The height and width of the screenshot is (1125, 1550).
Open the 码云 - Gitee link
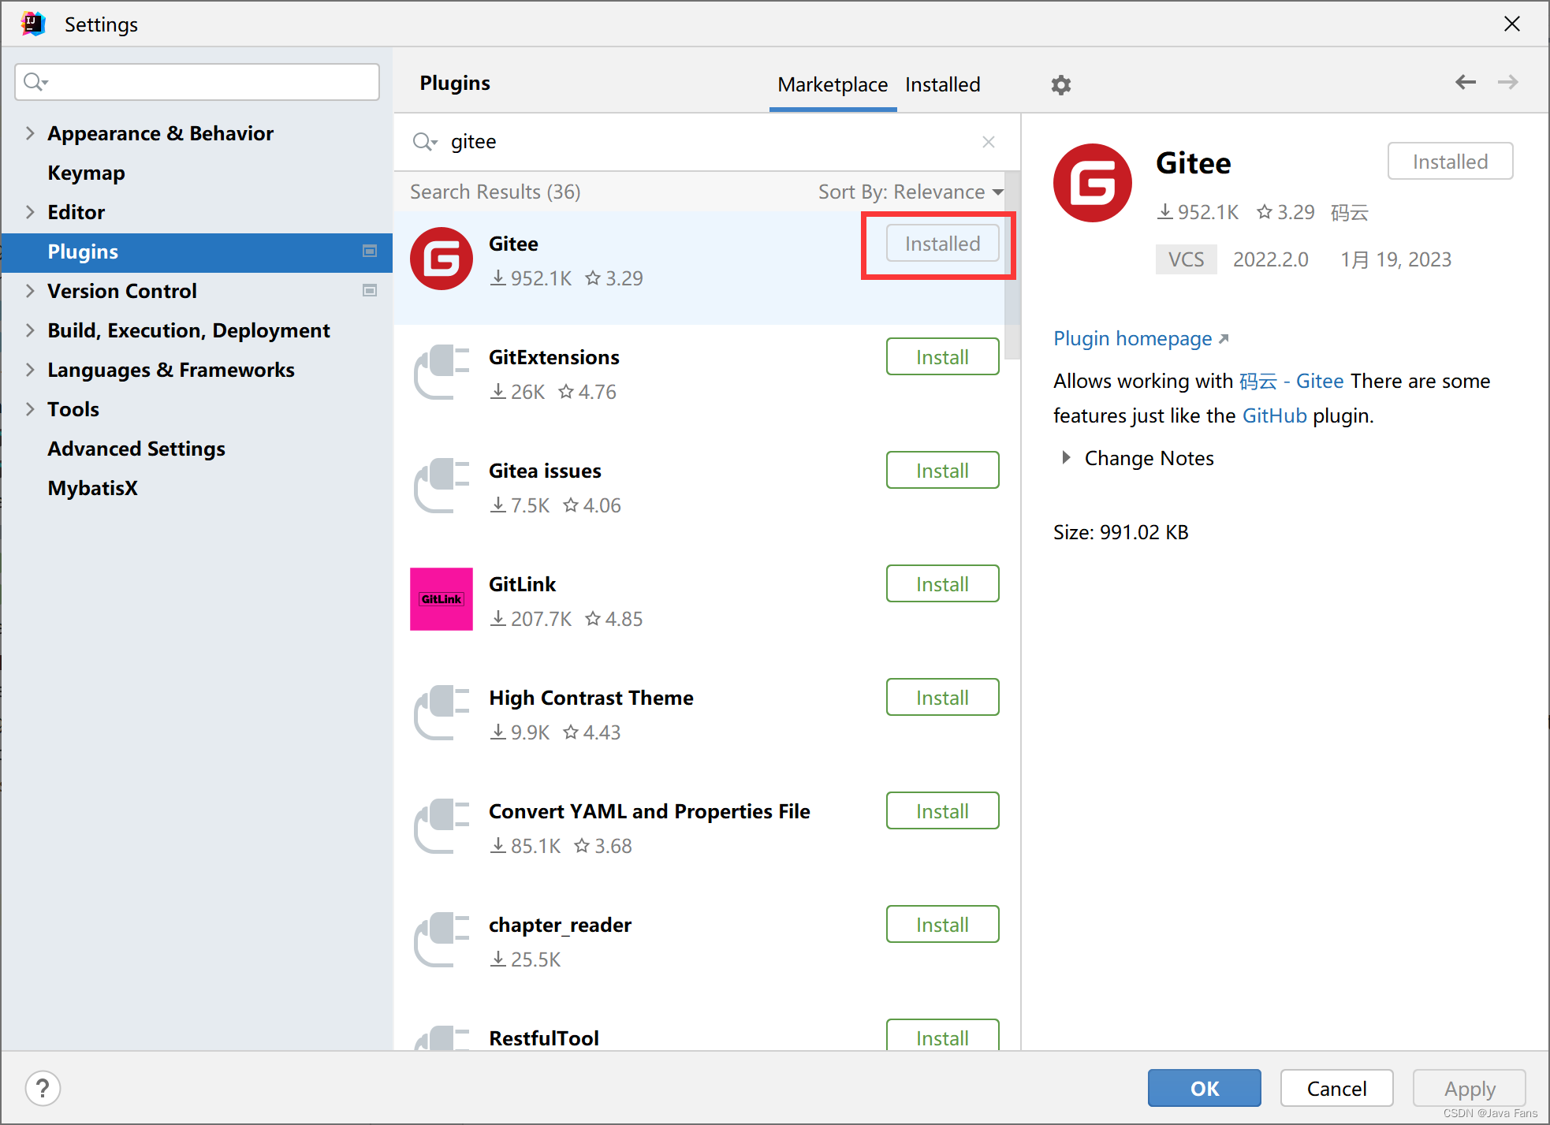click(1291, 381)
